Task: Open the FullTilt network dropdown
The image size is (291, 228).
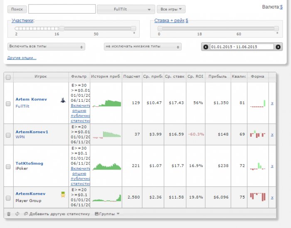Action: coord(126,9)
